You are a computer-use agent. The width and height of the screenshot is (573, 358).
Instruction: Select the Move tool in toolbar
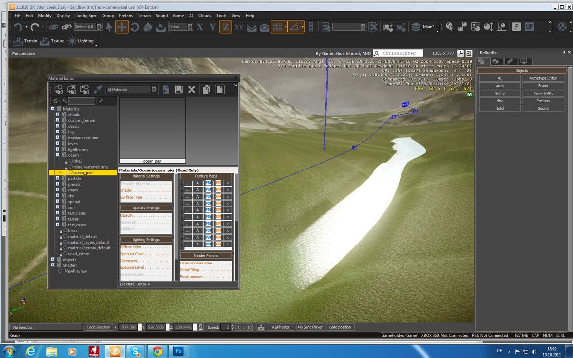(122, 27)
